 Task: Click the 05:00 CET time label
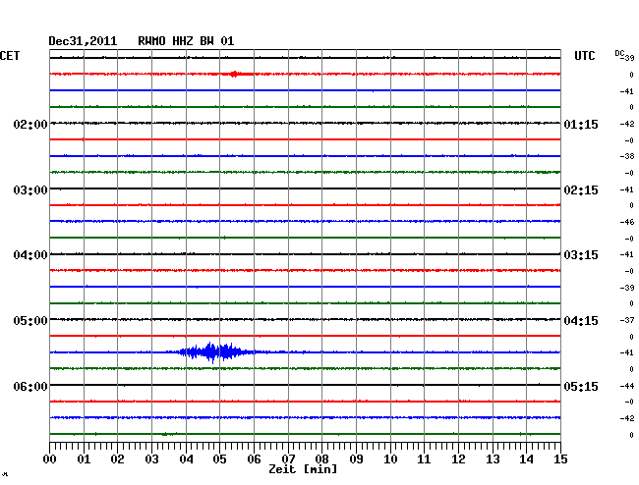click(30, 321)
